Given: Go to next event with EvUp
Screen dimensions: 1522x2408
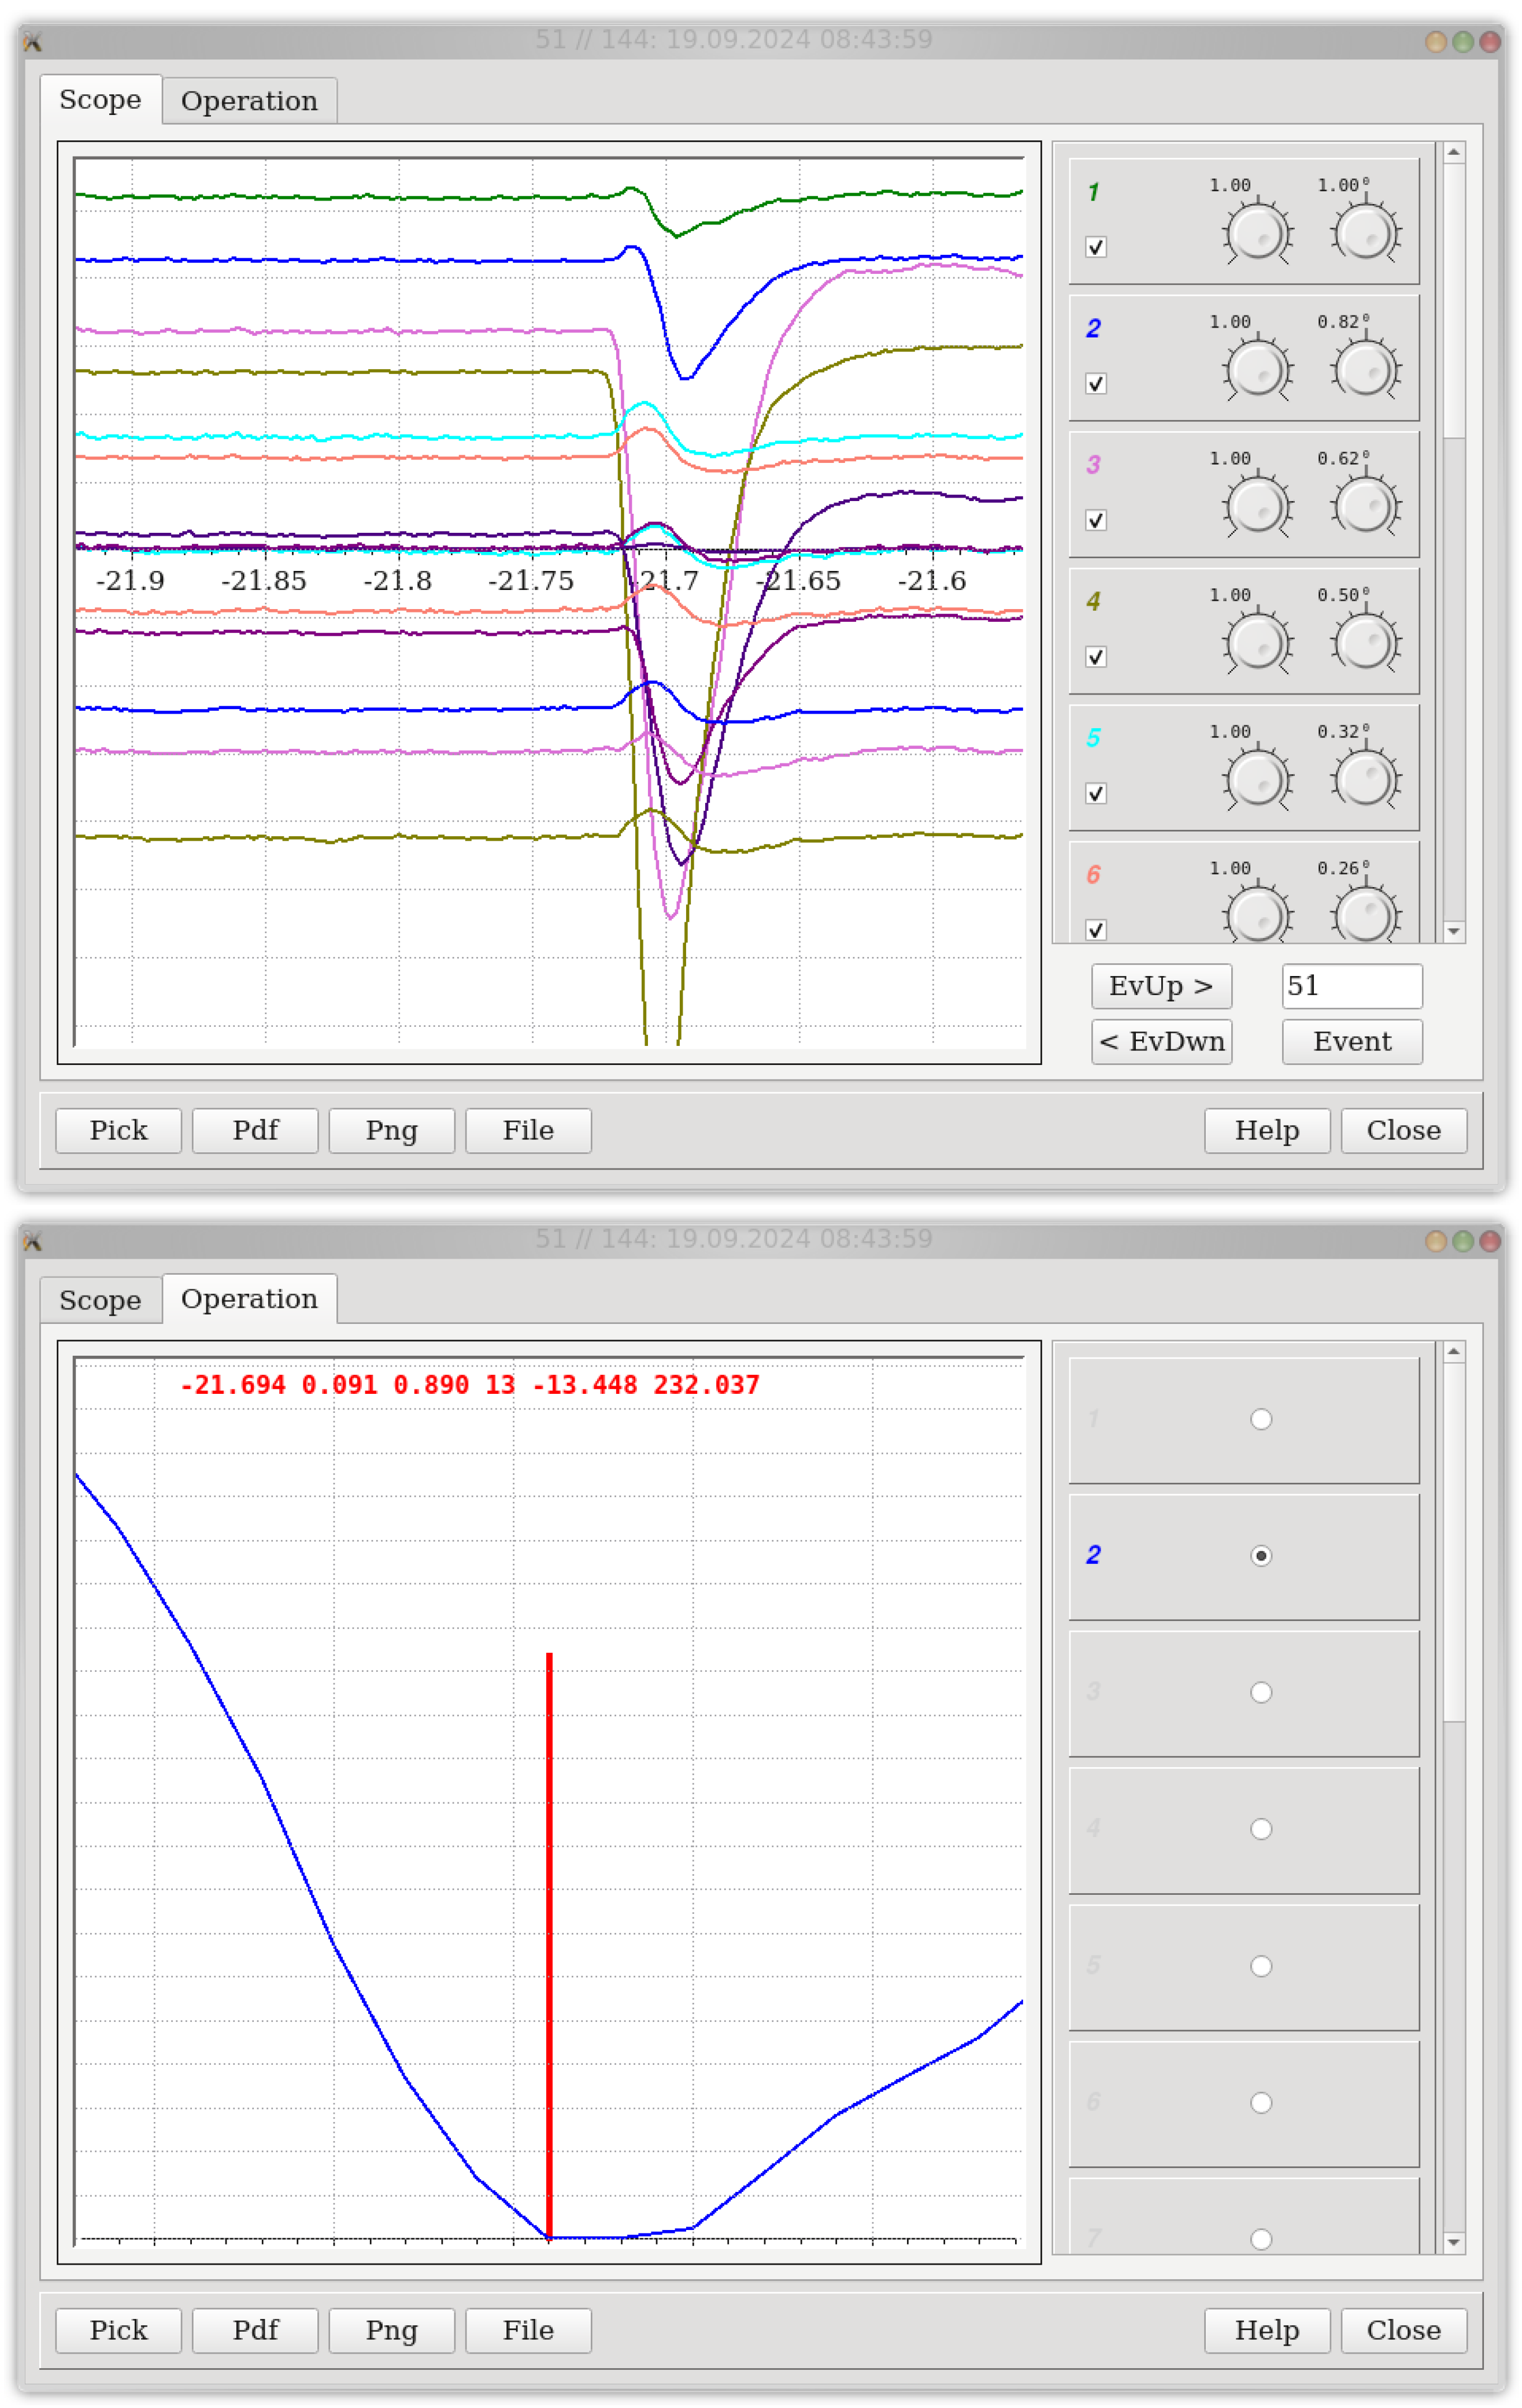Looking at the screenshot, I should pos(1161,986).
